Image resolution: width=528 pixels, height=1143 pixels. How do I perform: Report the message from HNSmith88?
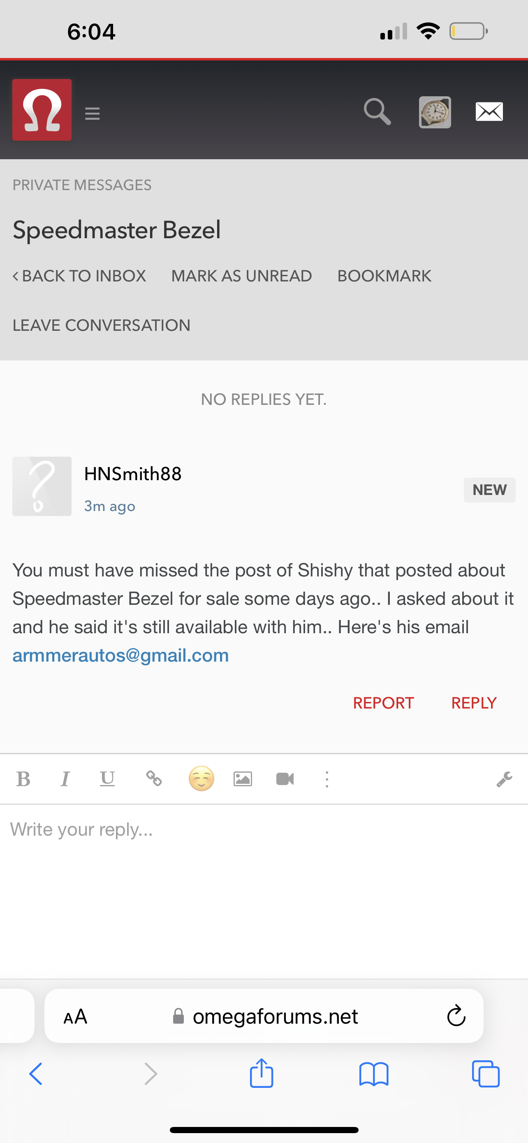384,703
